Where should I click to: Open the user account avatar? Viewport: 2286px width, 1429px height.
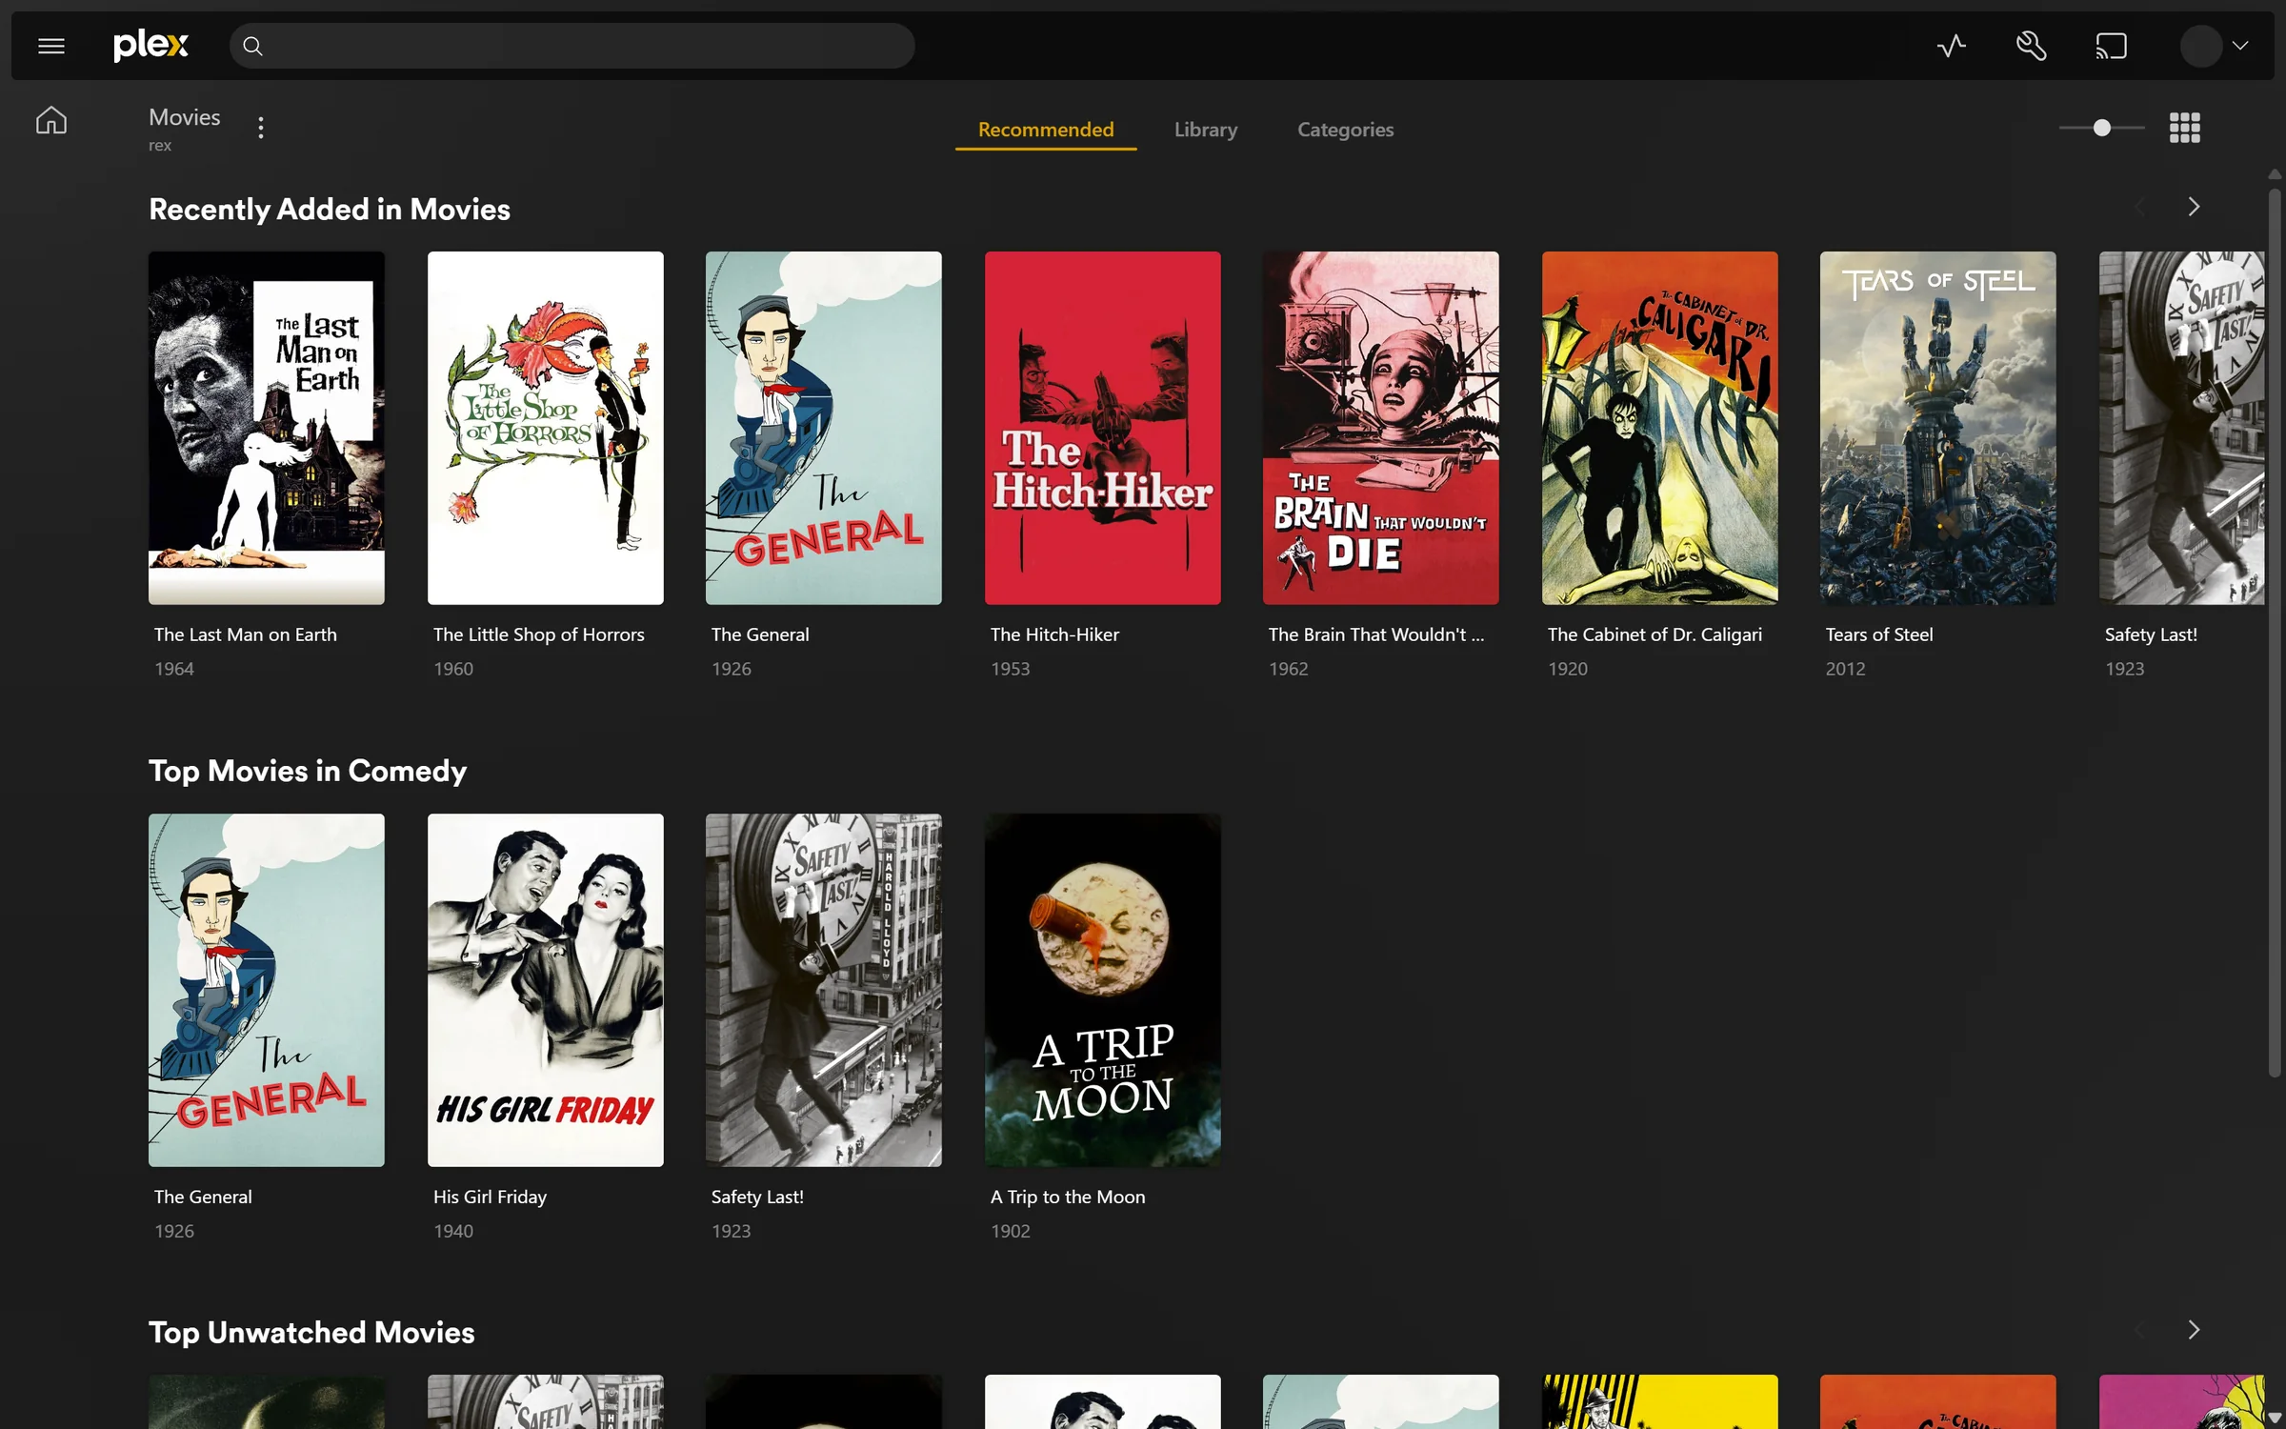[x=2200, y=46]
